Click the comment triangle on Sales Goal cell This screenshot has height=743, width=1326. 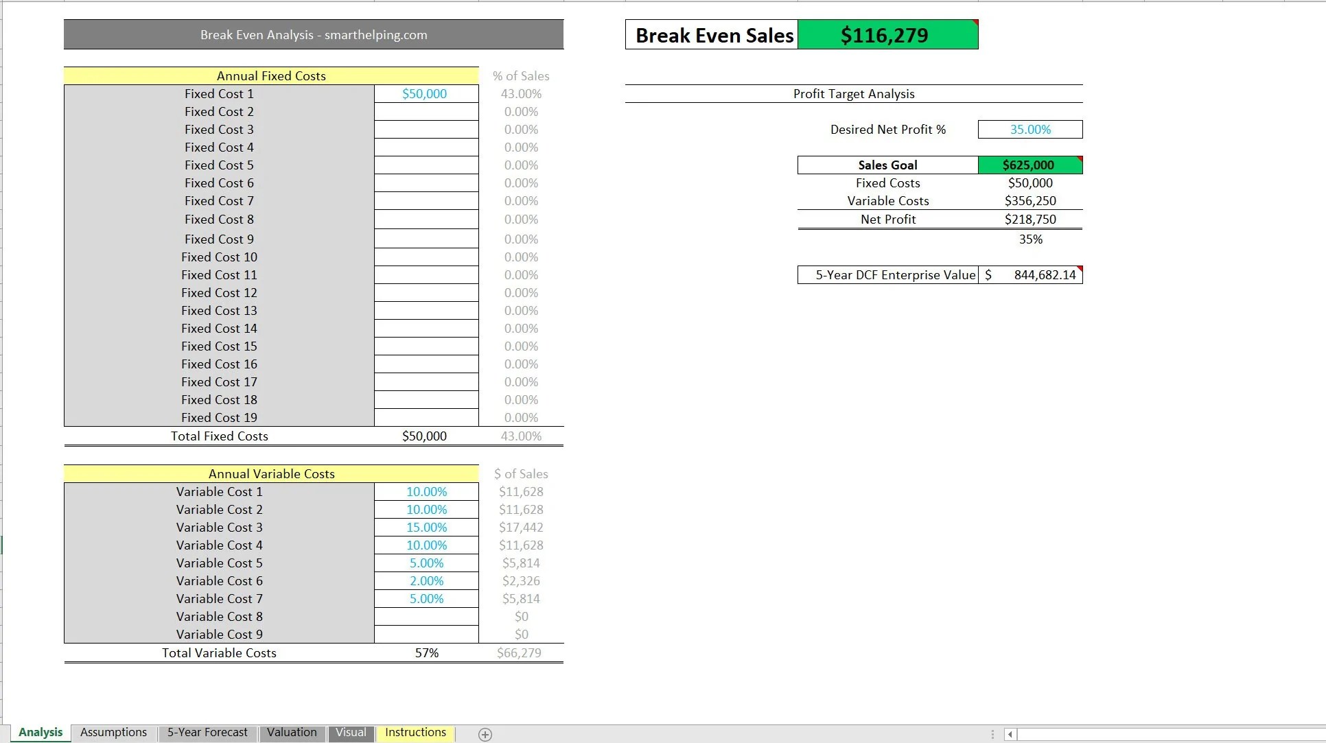(x=1079, y=159)
